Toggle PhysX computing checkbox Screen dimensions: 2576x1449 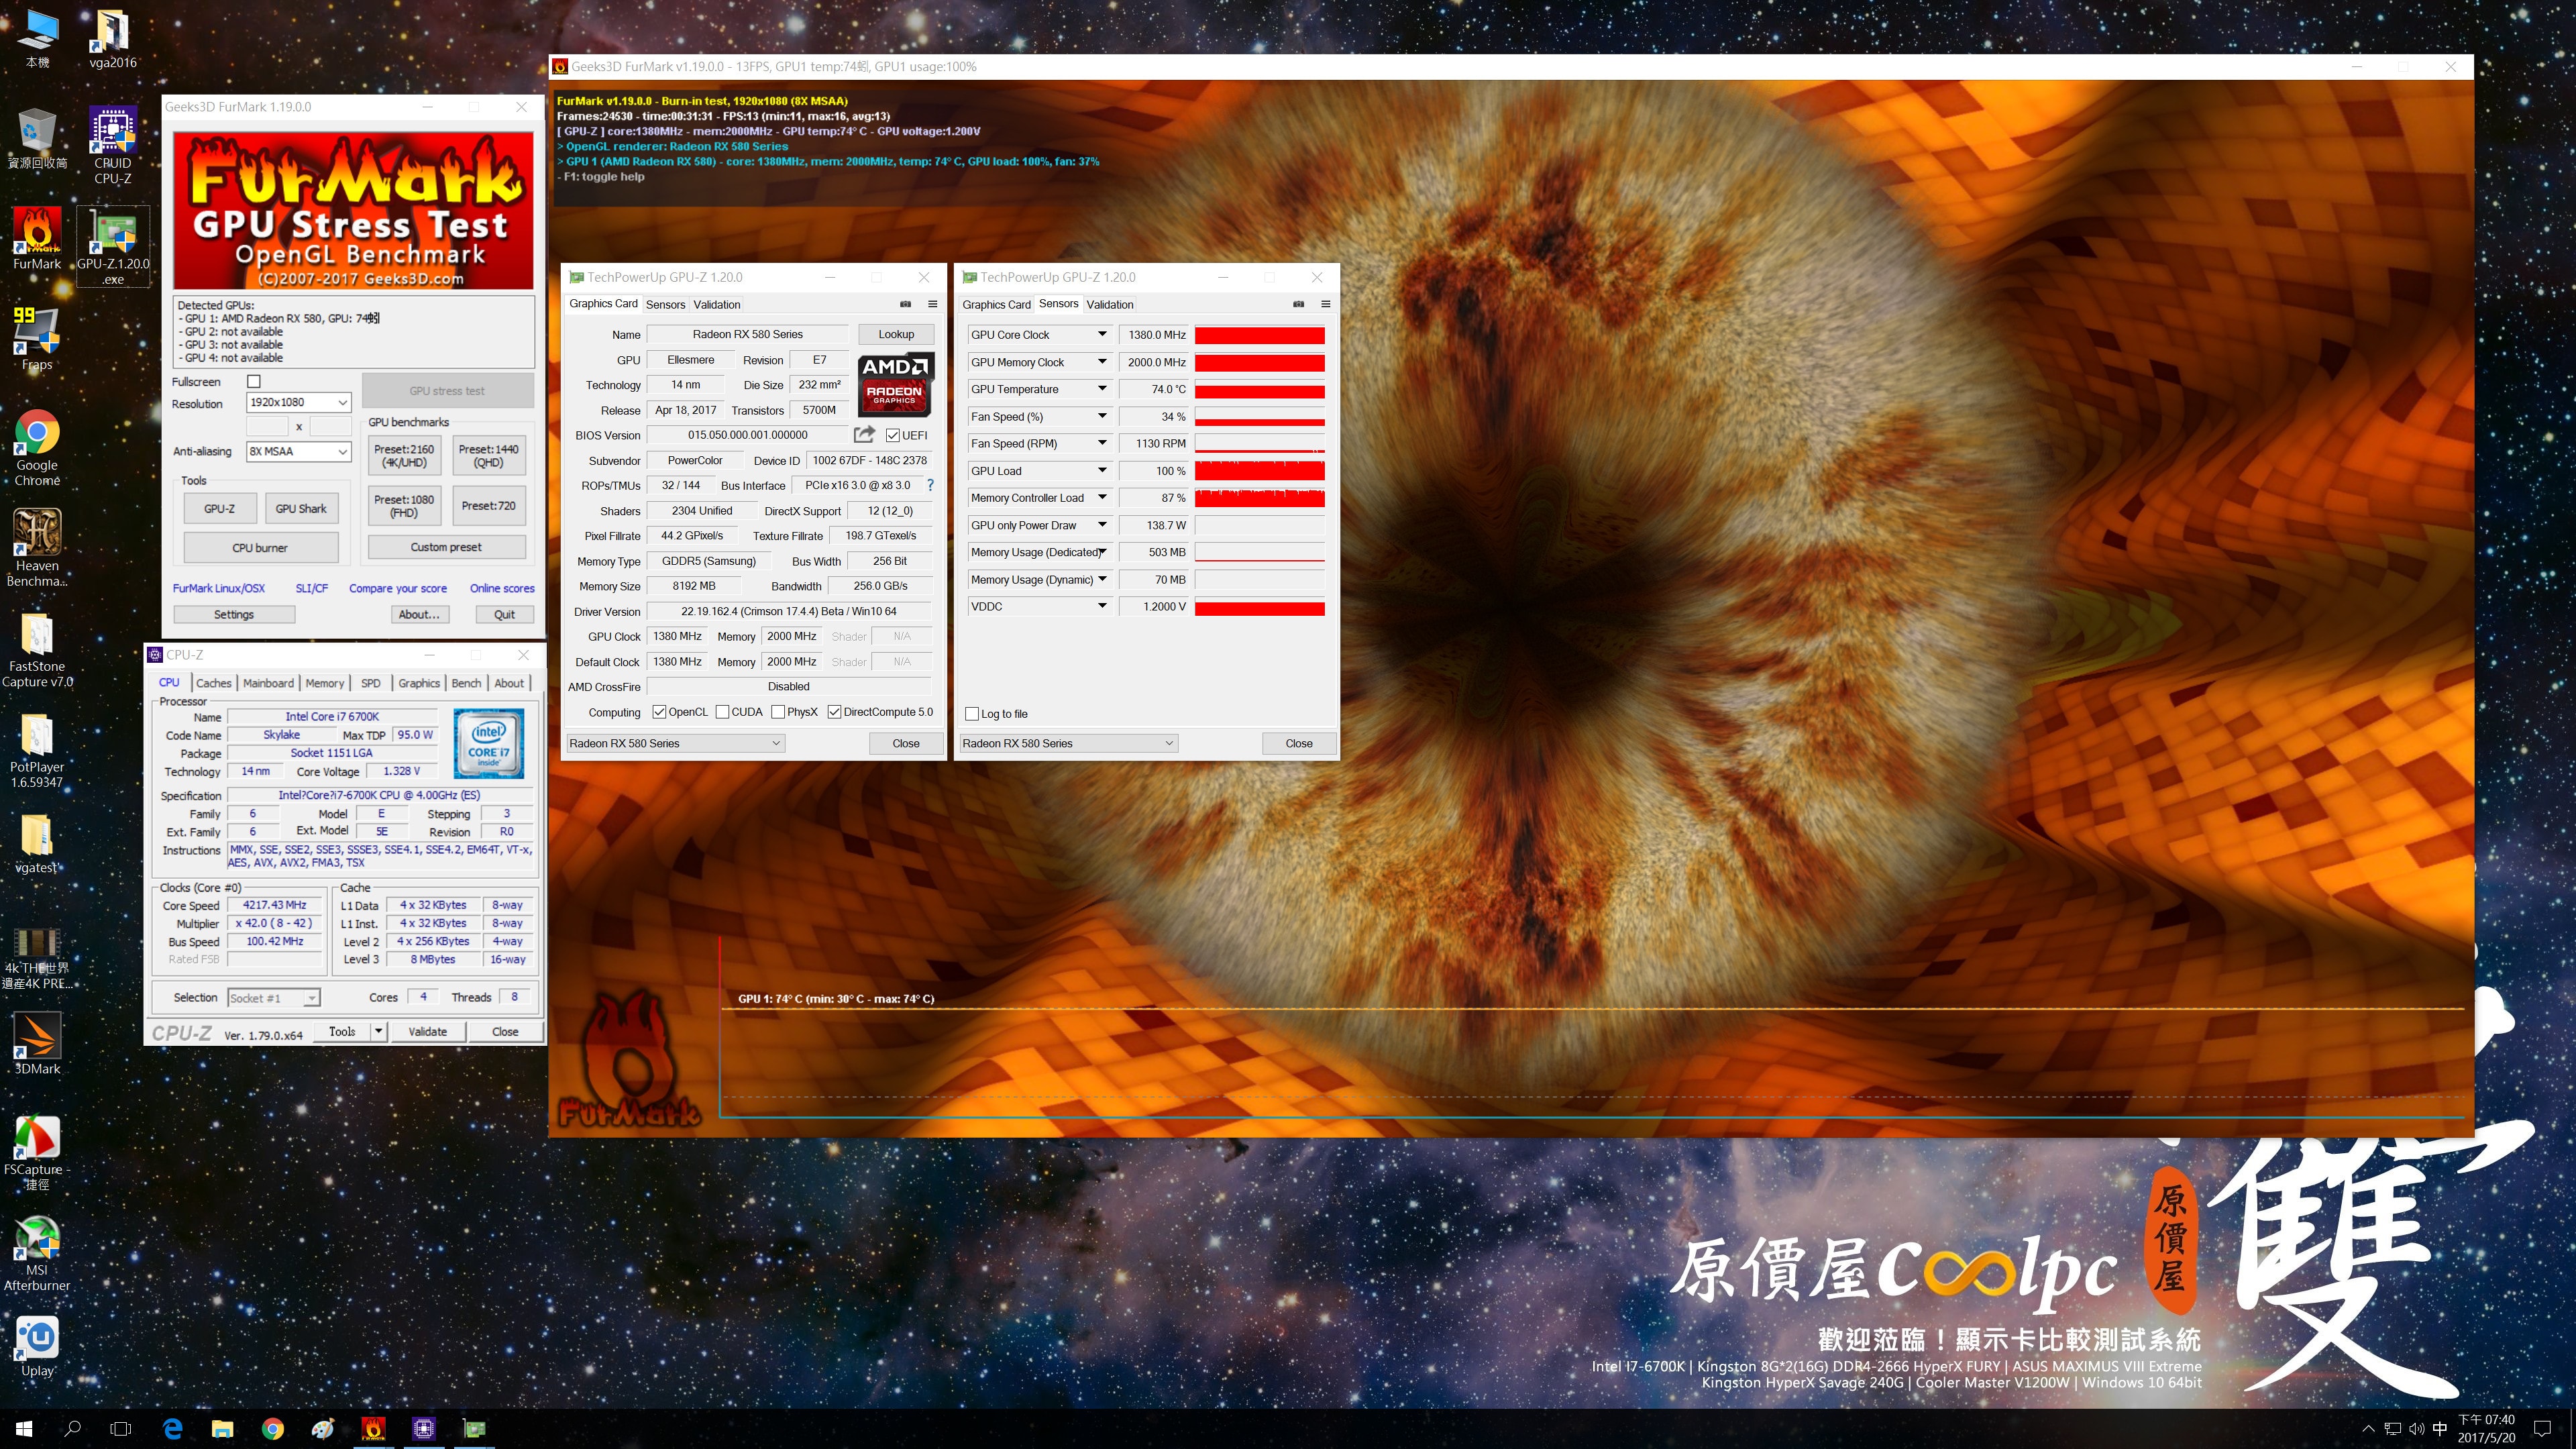click(778, 712)
